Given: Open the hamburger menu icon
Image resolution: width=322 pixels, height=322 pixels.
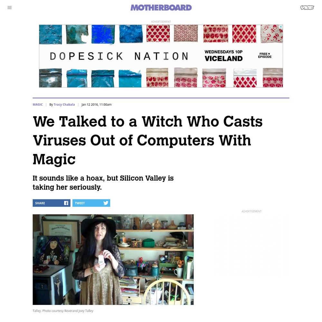Looking at the screenshot, I should 9,8.
